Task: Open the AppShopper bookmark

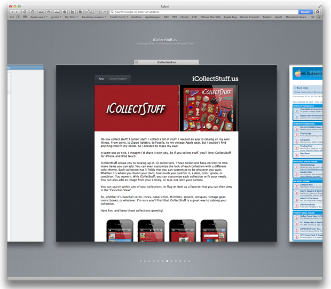Action: (153, 17)
